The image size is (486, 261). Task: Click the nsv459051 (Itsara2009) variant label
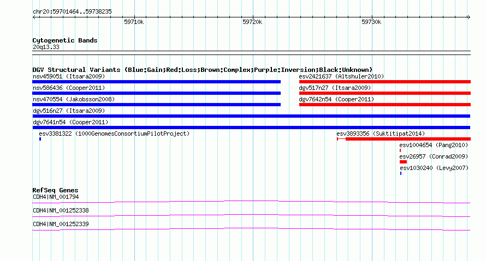(69, 76)
